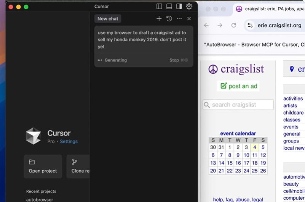Open chat history clock icon
The image size is (305, 202).
tap(169, 19)
